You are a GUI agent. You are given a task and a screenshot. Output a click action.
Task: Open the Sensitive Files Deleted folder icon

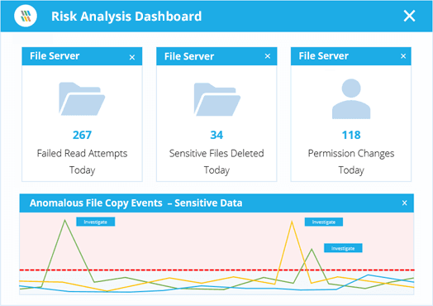point(216,99)
